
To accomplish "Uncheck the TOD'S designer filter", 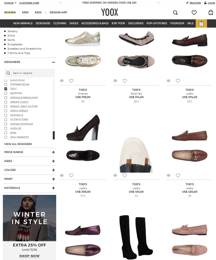I will pos(6,89).
